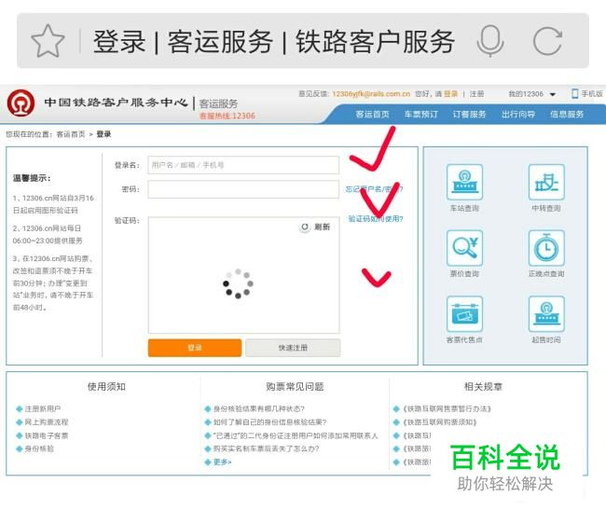Screen dimensions: 606x524
Task: Click the 客服热线:12306 text
Action: pos(227,116)
